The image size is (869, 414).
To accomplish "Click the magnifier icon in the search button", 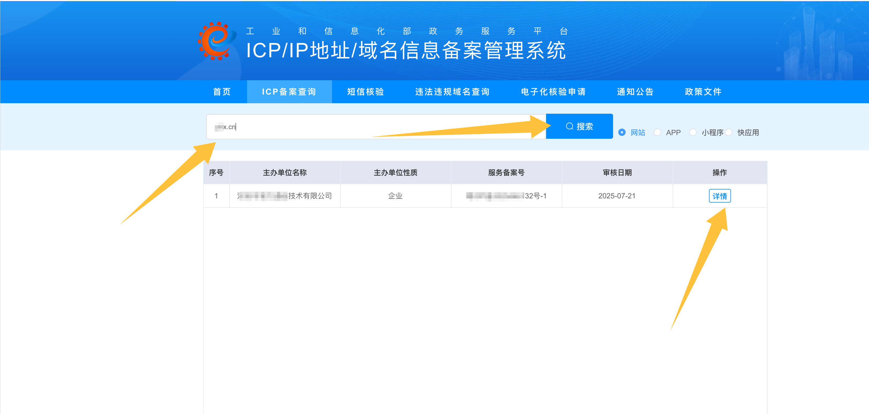I will coord(569,126).
